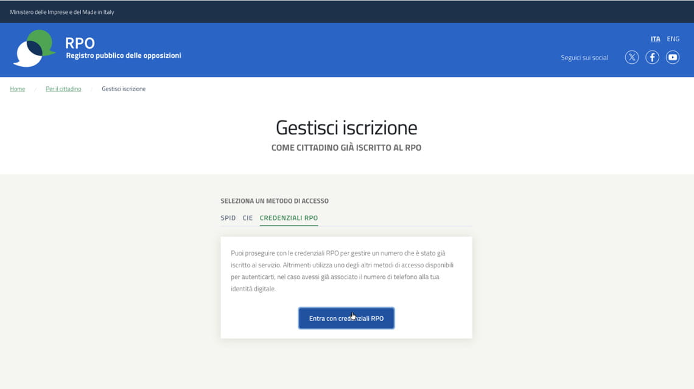Select the SPID access tab

pyautogui.click(x=228, y=218)
